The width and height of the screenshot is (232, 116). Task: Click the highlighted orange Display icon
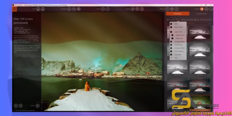click(x=202, y=9)
